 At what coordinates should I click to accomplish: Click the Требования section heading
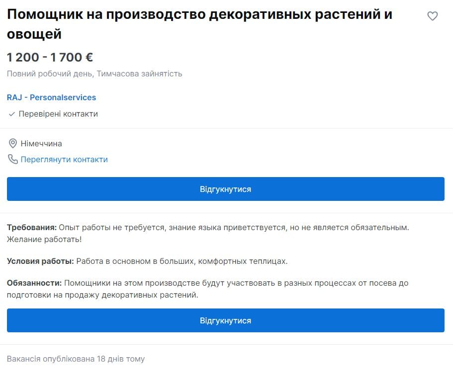27,228
